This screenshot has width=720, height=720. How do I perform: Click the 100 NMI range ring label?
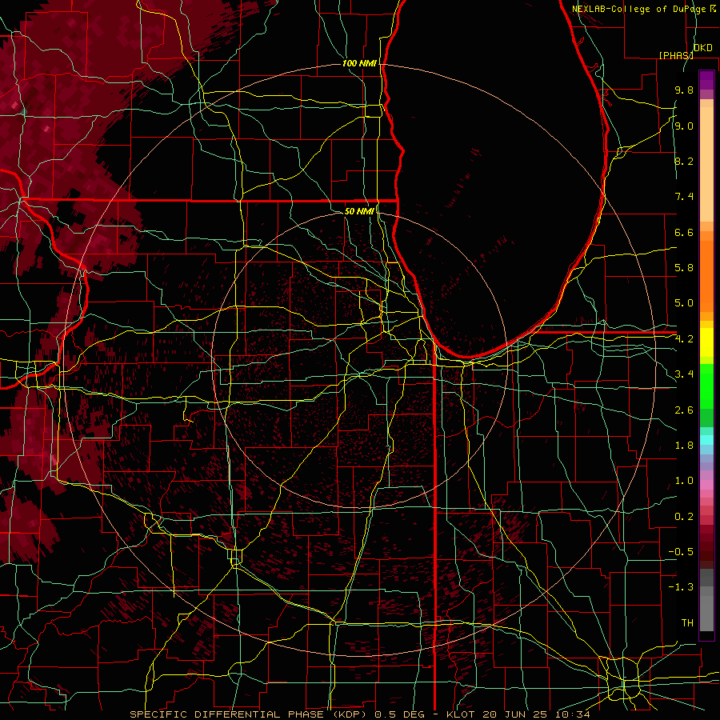[359, 63]
